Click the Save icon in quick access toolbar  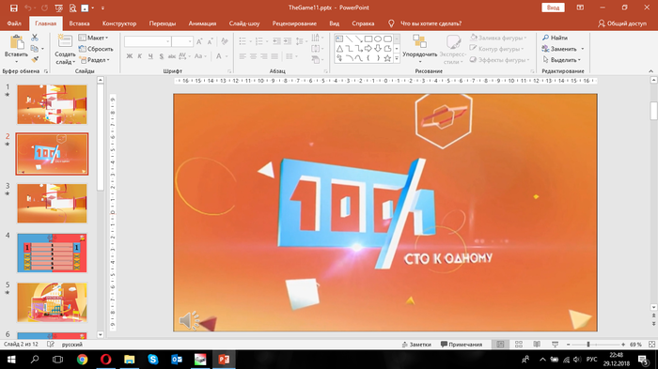point(14,8)
